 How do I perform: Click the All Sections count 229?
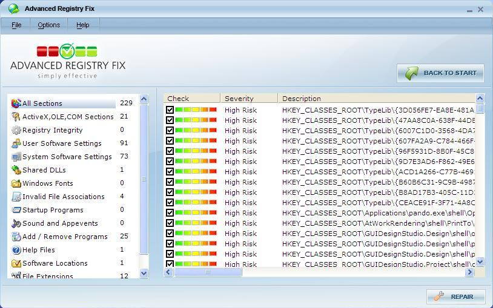pyautogui.click(x=126, y=103)
